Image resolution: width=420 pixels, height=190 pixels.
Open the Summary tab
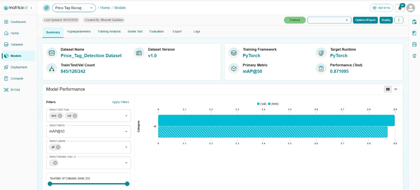point(53,32)
